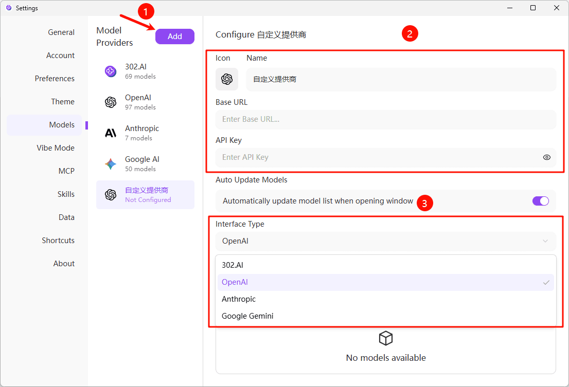
Task: Open the Interface Type dropdown
Action: click(385, 241)
